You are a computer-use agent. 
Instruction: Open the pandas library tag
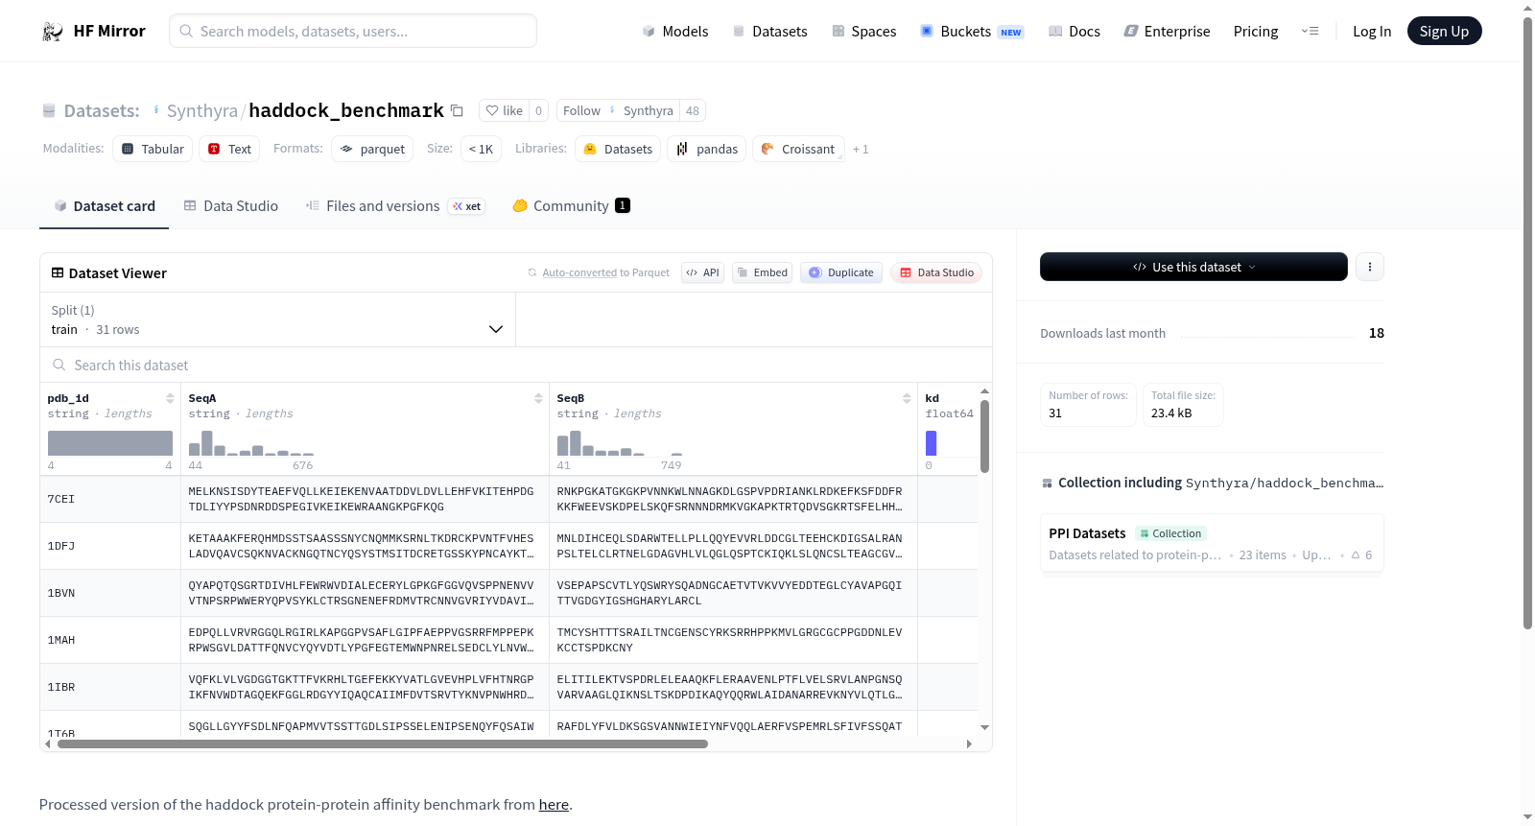(x=707, y=149)
